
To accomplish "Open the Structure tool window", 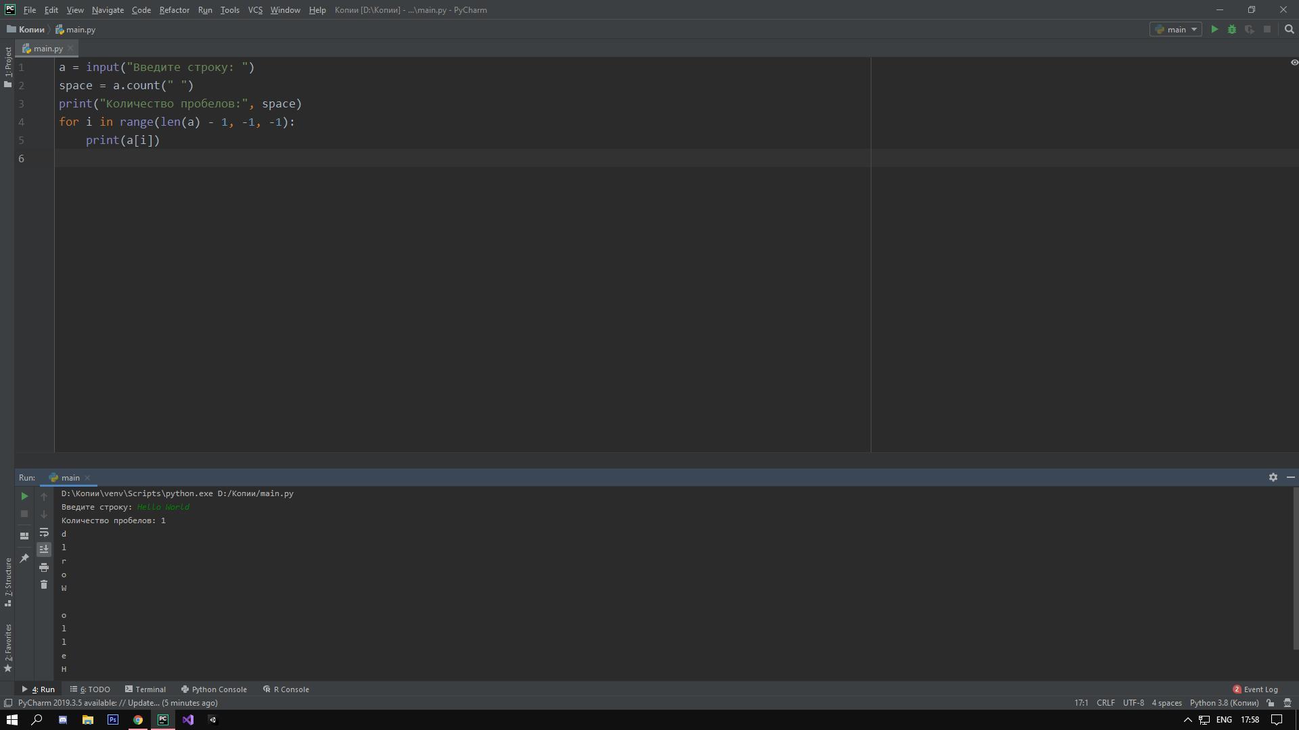I will coord(7,582).
